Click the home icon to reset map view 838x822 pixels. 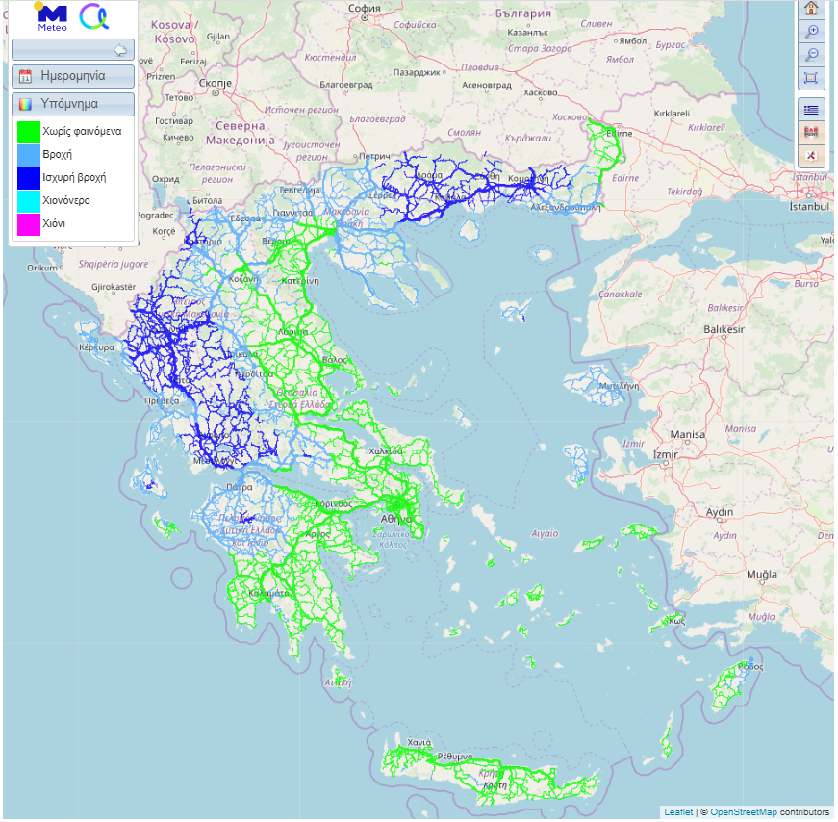(811, 9)
